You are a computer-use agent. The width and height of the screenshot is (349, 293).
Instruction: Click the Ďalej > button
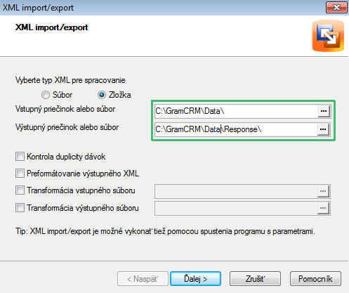(x=195, y=279)
